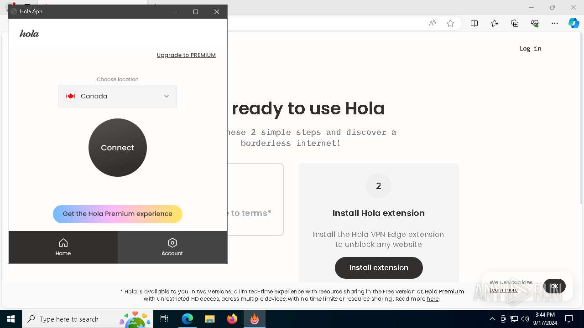Viewport: 584px width, 328px height.
Task: Open the Copilot icon in Edge
Action: (574, 23)
